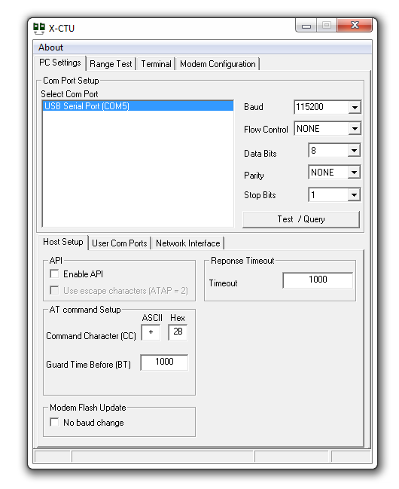The width and height of the screenshot is (399, 489).
Task: Switch to the Range Test tab
Action: tap(111, 64)
